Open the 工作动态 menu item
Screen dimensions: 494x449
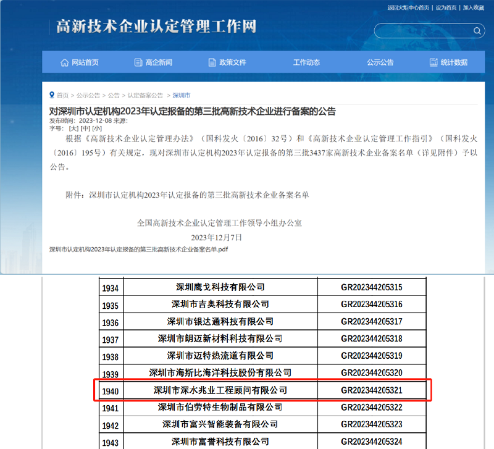(x=306, y=62)
